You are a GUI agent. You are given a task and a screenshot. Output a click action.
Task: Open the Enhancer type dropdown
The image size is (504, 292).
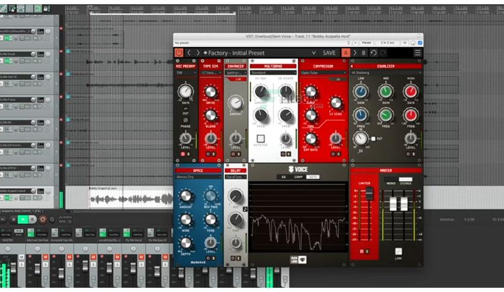click(x=236, y=73)
